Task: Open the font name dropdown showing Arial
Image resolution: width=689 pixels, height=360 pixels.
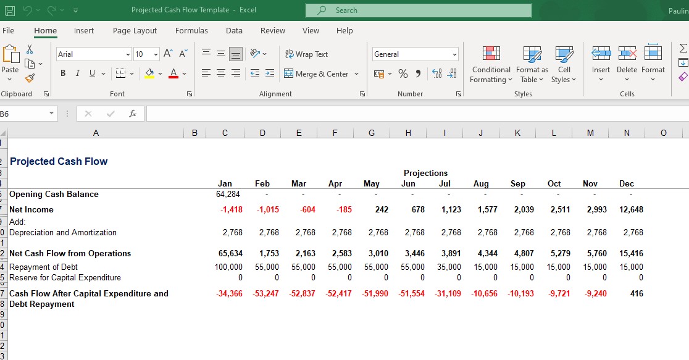Action: (128, 54)
